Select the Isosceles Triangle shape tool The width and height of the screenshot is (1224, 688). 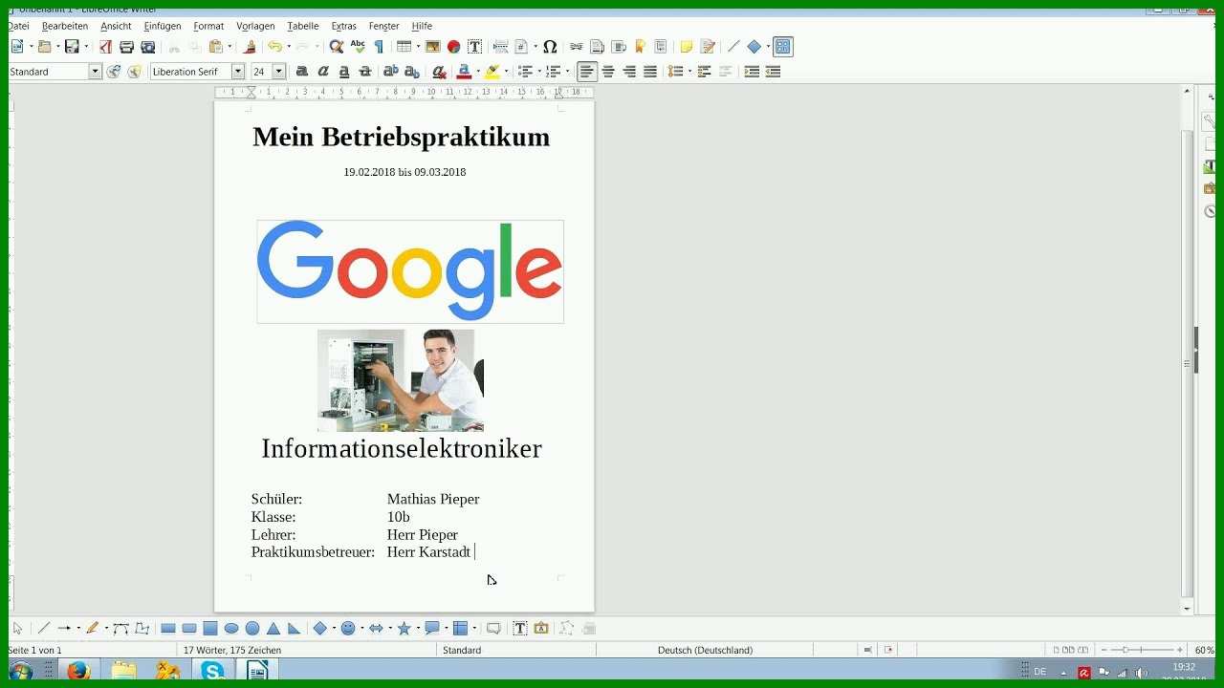click(273, 629)
